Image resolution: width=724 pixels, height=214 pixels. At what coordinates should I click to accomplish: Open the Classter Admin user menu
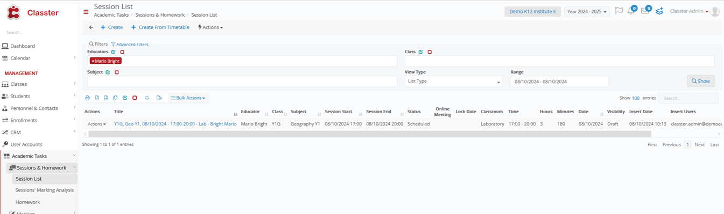689,11
